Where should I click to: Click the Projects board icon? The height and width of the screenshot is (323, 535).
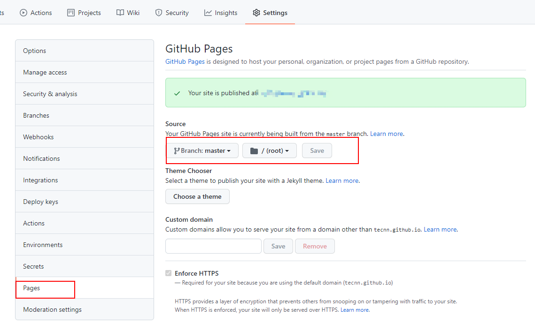click(x=70, y=13)
